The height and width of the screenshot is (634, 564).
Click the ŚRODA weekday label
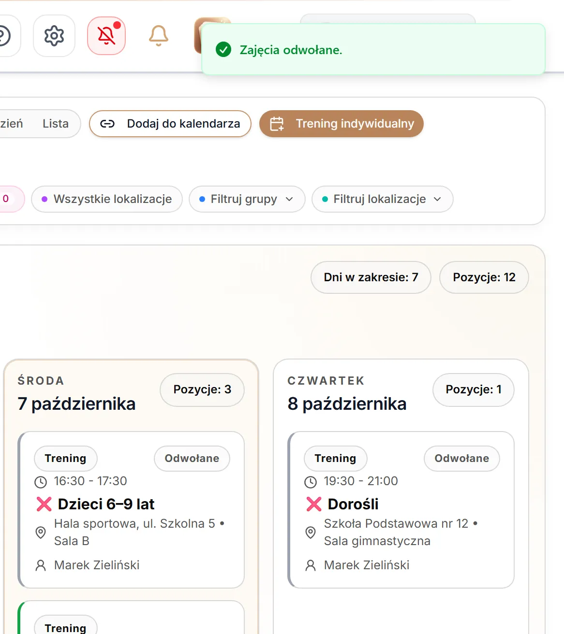click(x=41, y=381)
